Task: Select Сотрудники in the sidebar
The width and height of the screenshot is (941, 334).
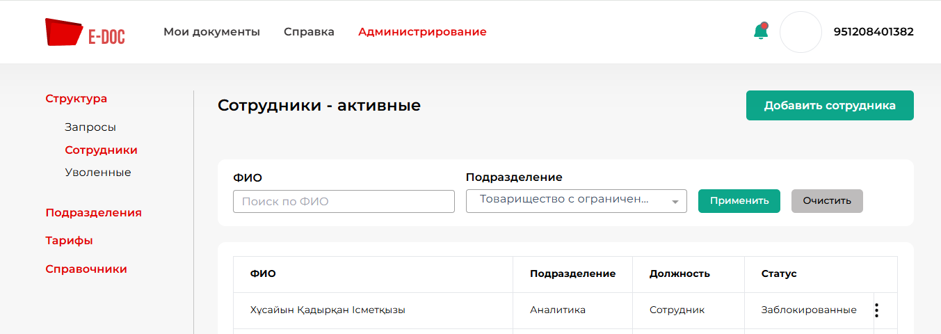Action: click(101, 150)
